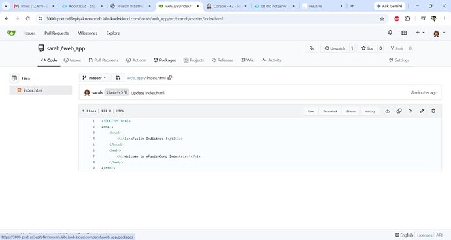
Task: Expand the create new plus menu
Action: [x=420, y=33]
